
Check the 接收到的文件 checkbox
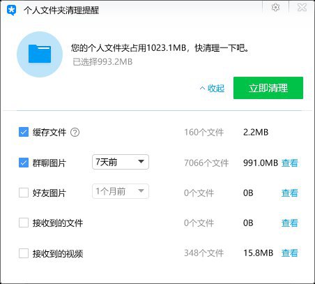pos(24,223)
